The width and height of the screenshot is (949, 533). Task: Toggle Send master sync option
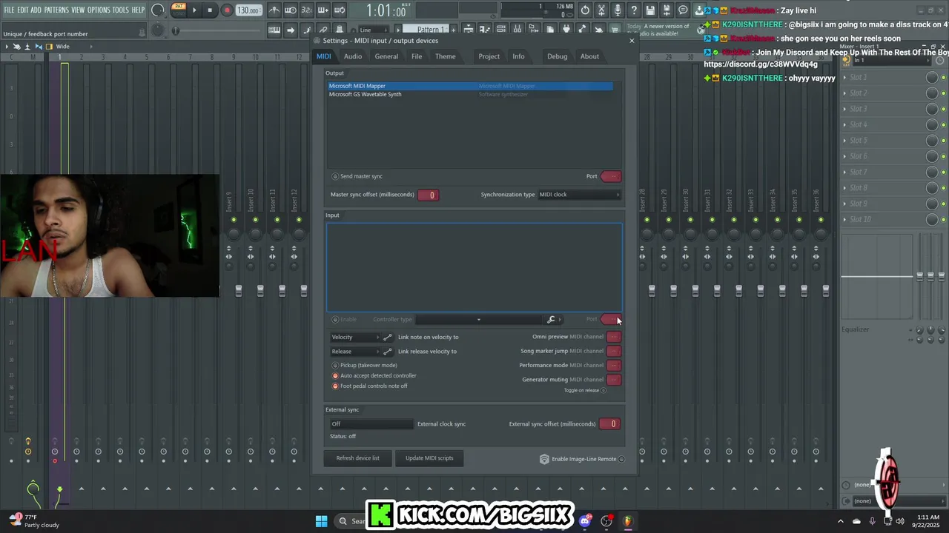[x=335, y=176]
